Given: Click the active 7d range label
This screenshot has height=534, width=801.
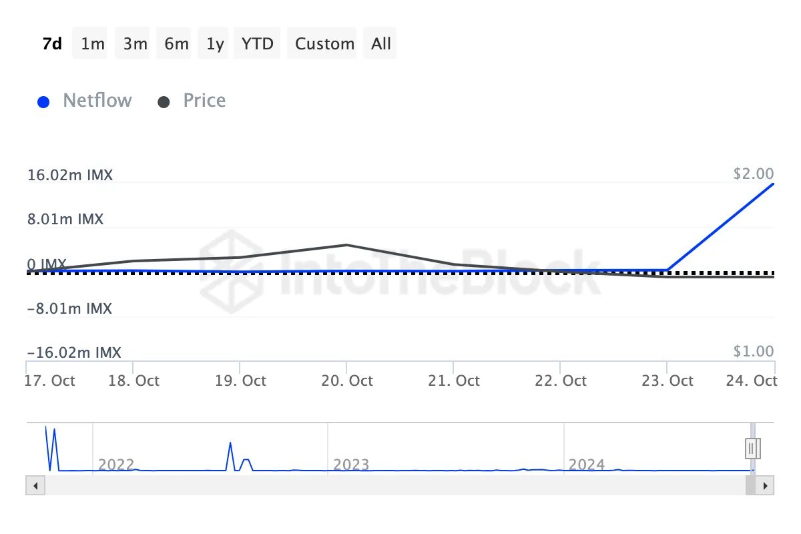Looking at the screenshot, I should (x=51, y=43).
